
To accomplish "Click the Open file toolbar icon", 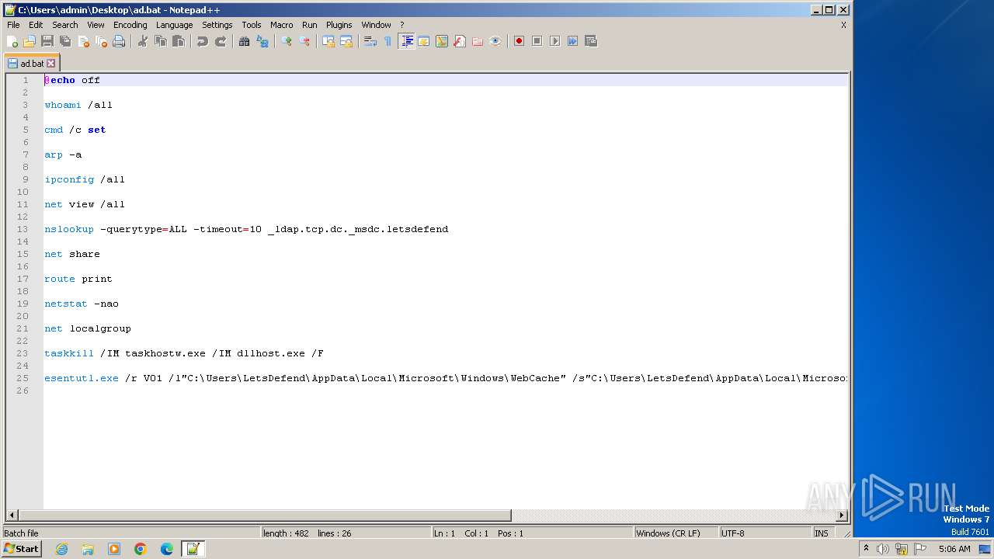I will (30, 41).
